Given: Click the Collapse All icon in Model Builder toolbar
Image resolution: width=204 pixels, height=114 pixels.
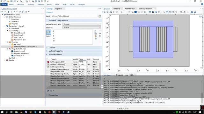Looking at the screenshot, I should click(20, 12).
